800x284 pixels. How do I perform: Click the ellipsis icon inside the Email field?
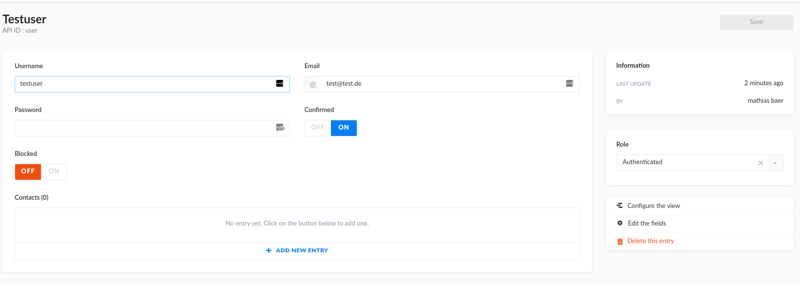click(x=569, y=83)
